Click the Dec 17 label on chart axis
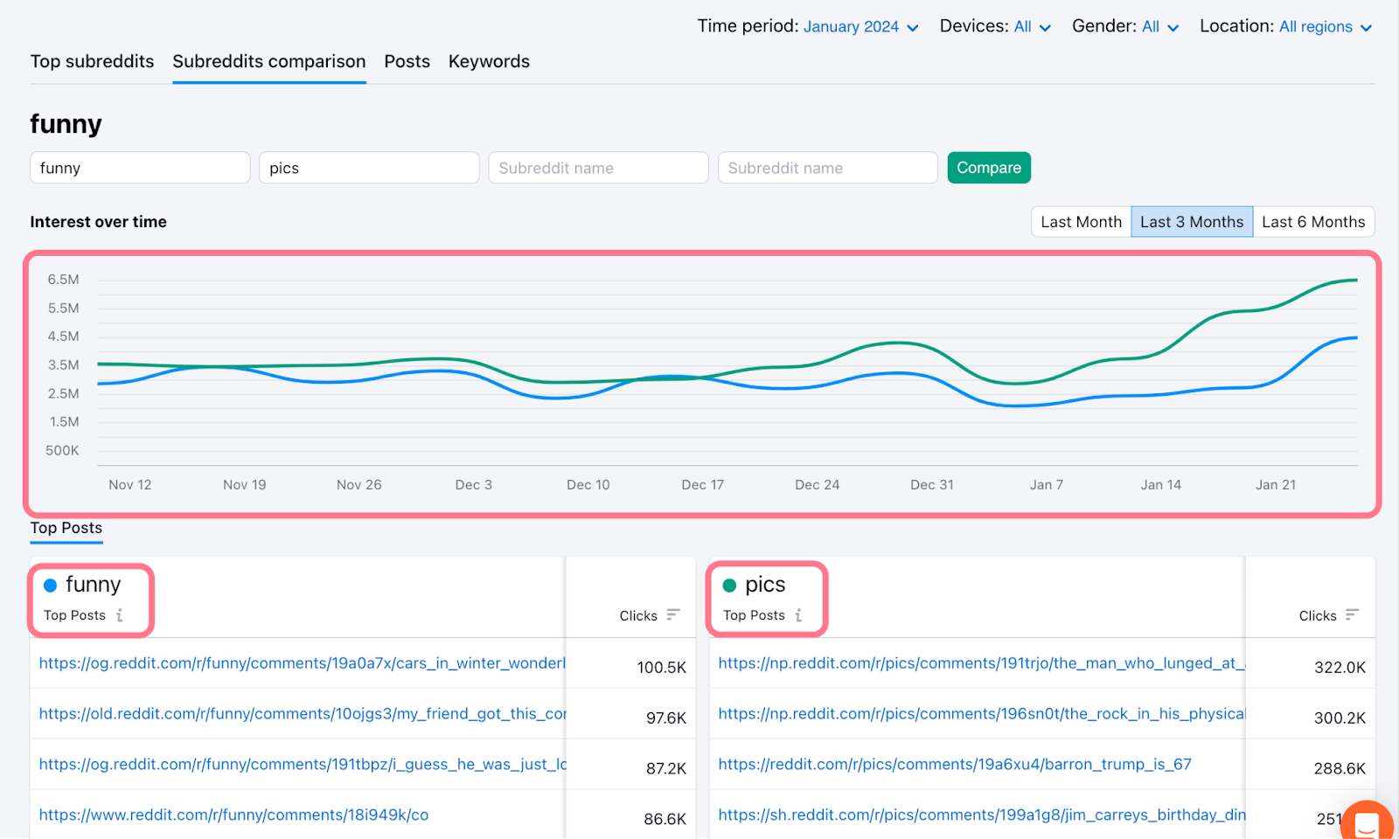 point(703,485)
